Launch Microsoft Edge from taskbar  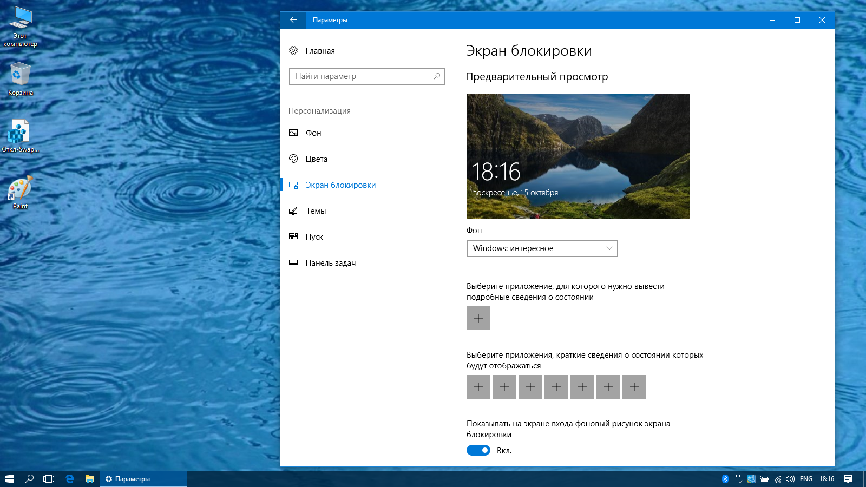pos(69,479)
